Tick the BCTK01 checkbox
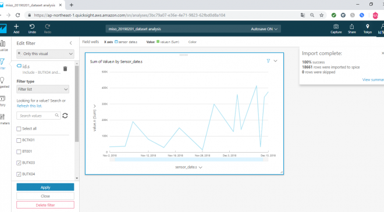 (x=19, y=141)
